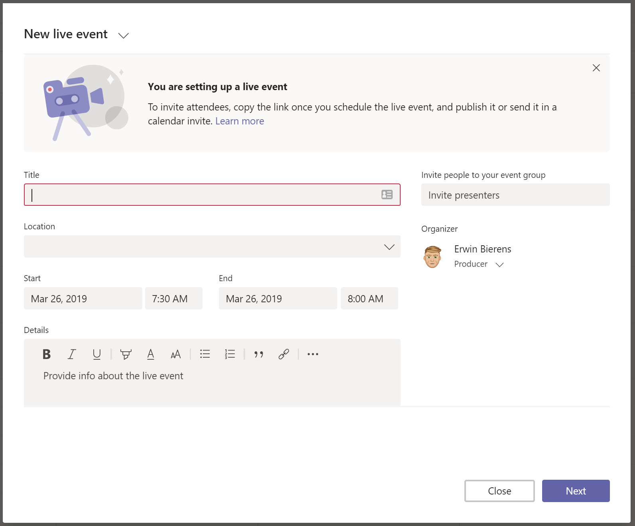Click the underline formatting icon

96,354
